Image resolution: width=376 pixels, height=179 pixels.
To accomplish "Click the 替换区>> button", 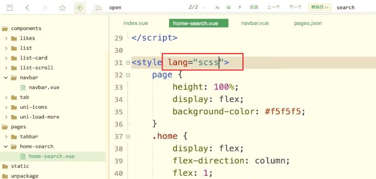I will (320, 7).
